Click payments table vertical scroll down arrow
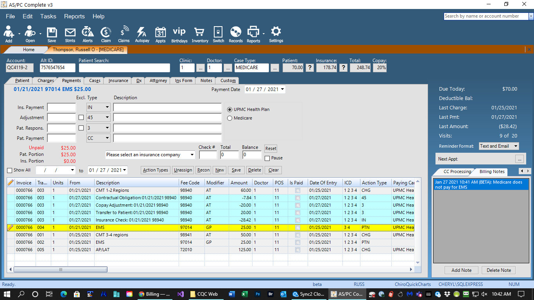The image size is (534, 300). point(418,263)
